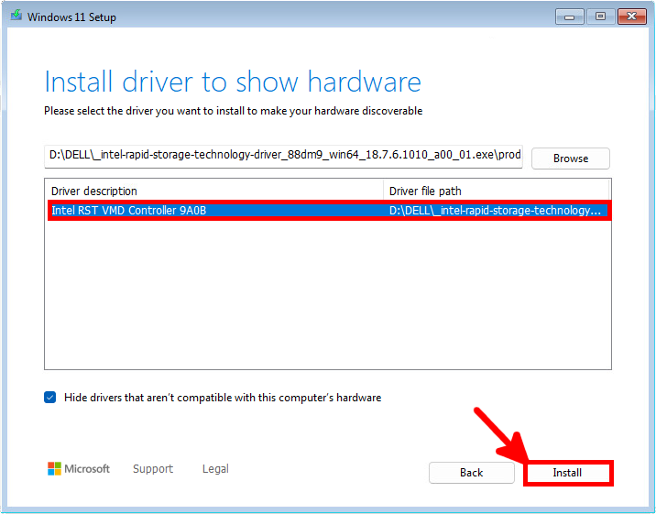Click the D:\DELL driver file path cell
This screenshot has width=656, height=514.
point(495,211)
